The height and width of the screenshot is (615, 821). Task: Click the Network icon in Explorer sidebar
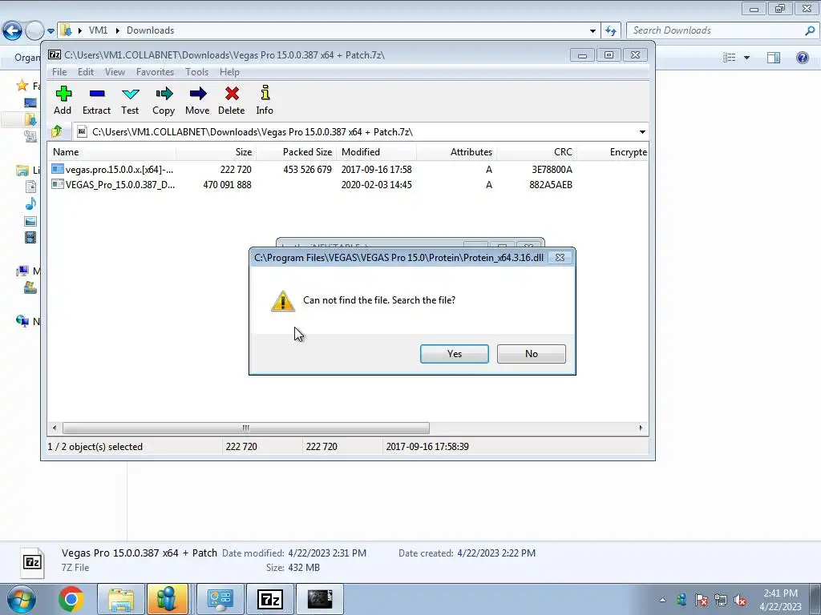click(22, 321)
